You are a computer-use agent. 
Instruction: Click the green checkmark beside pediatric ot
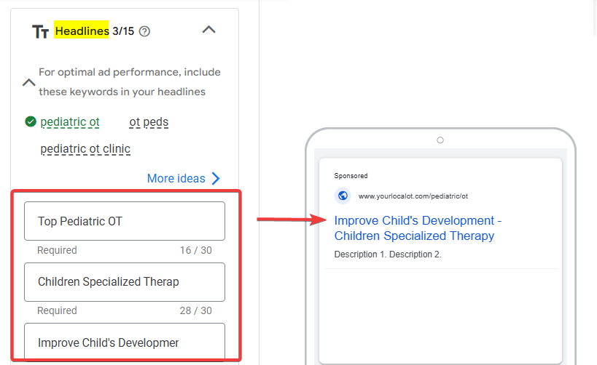pyautogui.click(x=31, y=122)
